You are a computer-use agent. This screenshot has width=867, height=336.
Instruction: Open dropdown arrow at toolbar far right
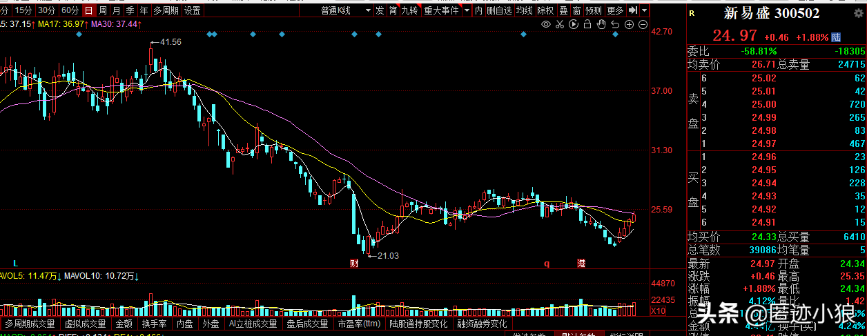point(644,10)
